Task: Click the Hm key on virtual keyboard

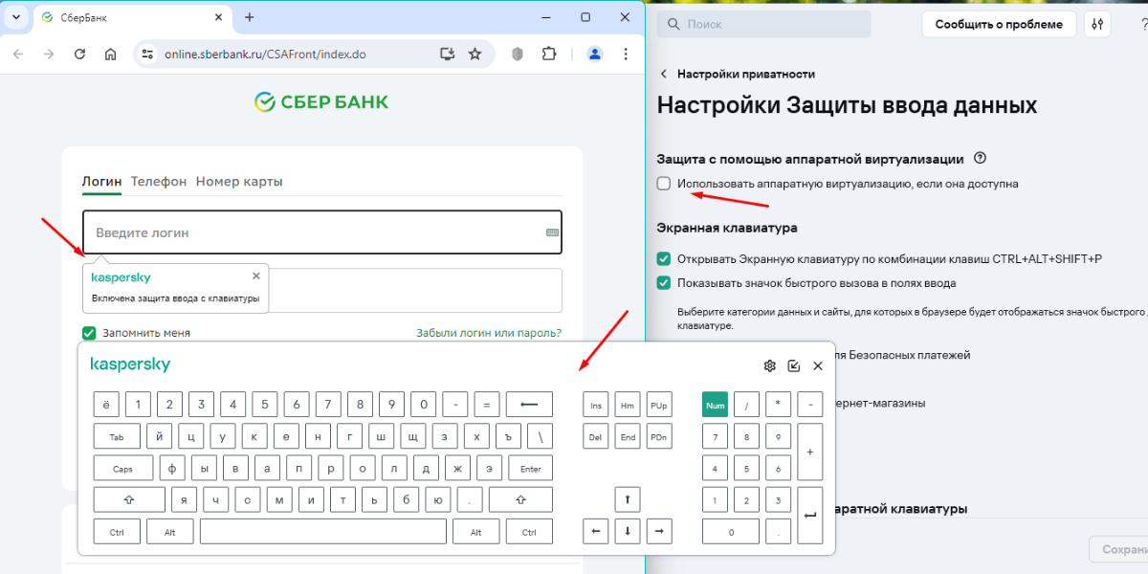Action: point(627,405)
